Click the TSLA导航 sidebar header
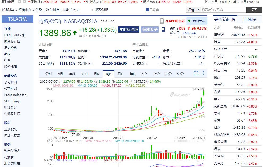 pos(18,19)
